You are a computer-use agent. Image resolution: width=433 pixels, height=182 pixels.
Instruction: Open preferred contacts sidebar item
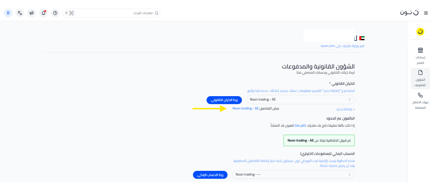(420, 101)
